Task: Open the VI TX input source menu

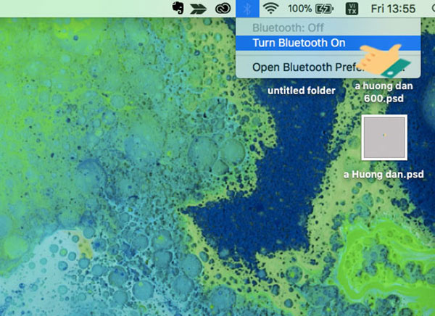Action: tap(352, 9)
